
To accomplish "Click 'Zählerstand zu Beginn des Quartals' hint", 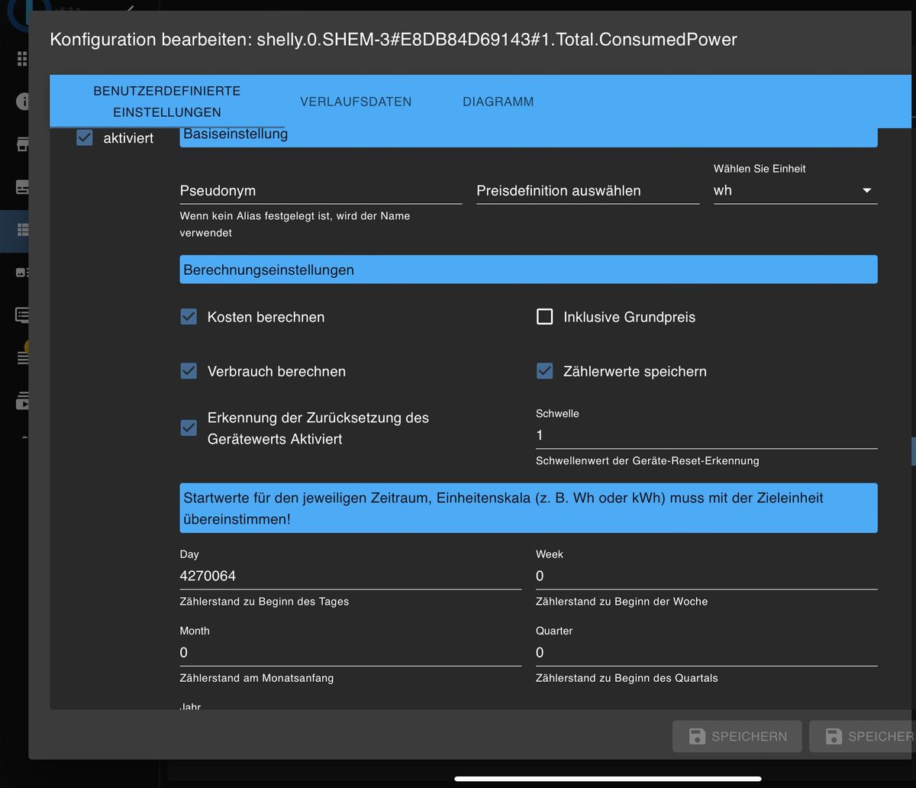I will [627, 678].
